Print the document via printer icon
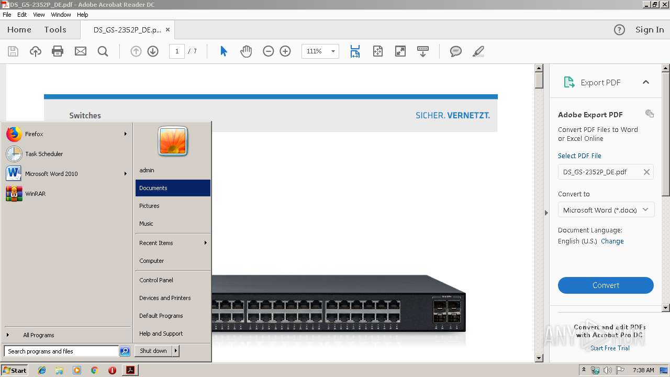The image size is (670, 377). pyautogui.click(x=58, y=51)
